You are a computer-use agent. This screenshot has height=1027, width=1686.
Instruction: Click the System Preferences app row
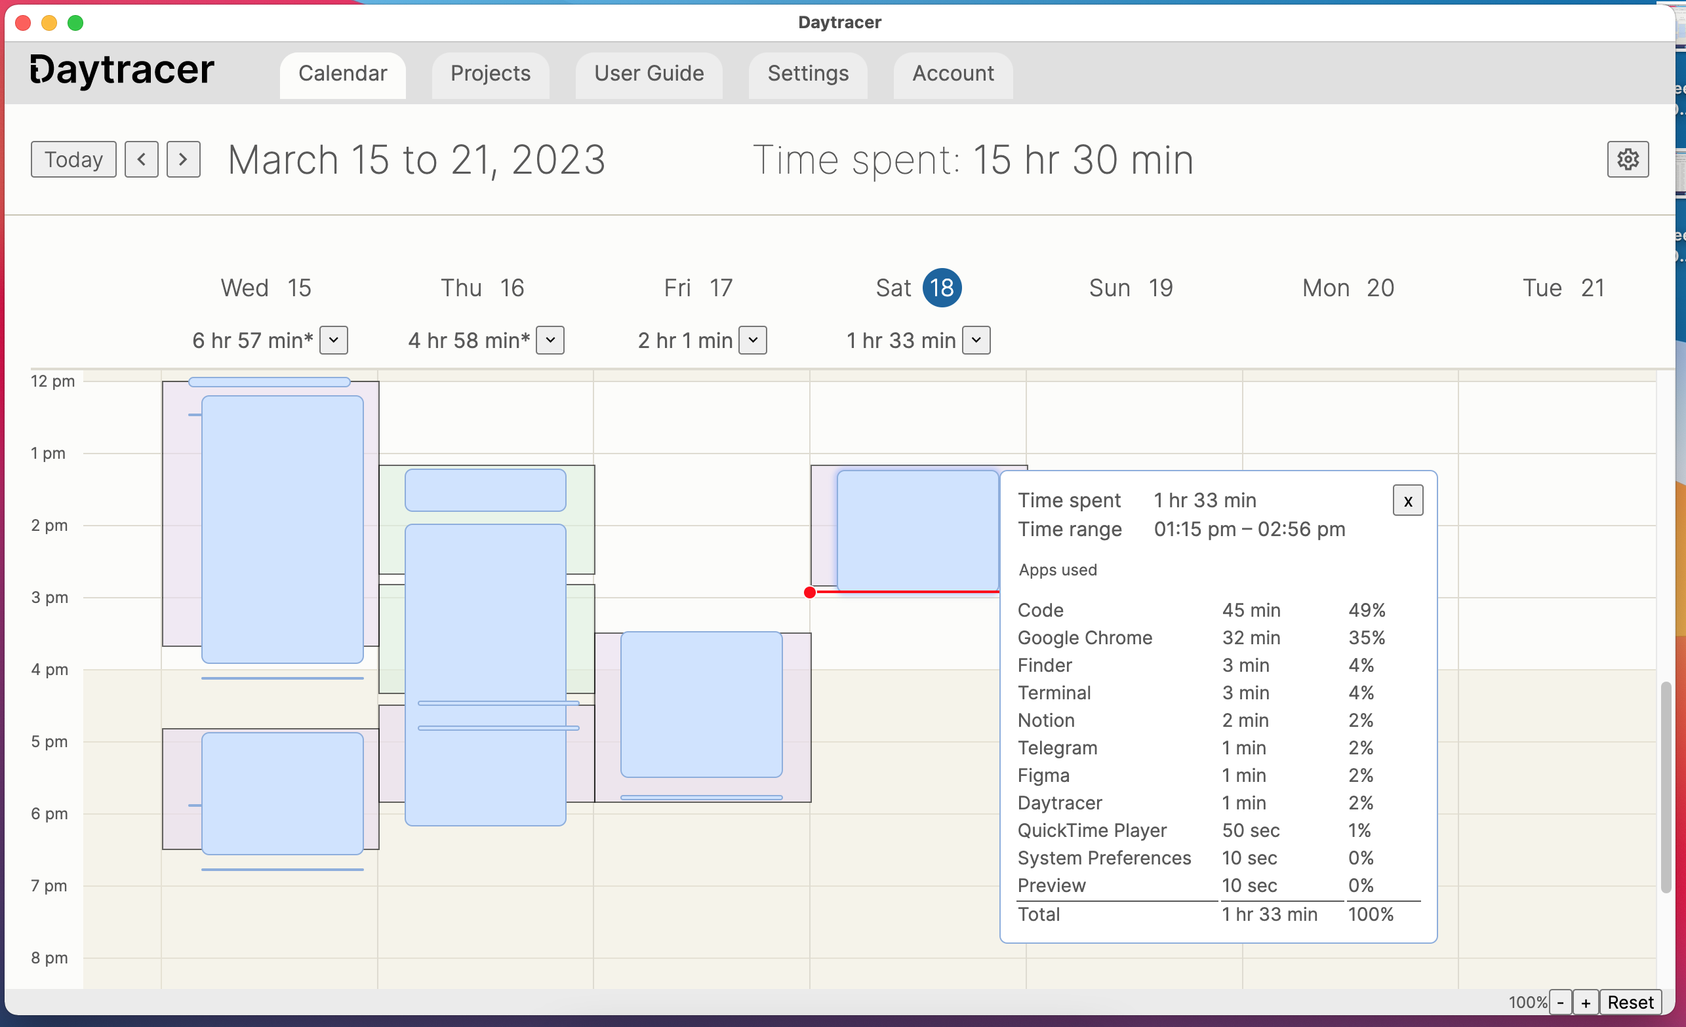tap(1218, 857)
